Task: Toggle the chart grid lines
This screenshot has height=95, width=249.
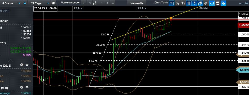Action: click(189, 3)
